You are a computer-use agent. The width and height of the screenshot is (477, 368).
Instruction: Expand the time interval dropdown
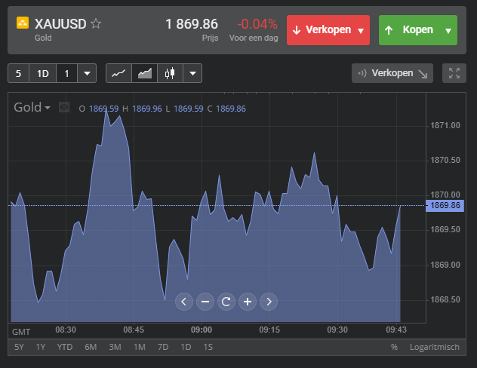87,73
